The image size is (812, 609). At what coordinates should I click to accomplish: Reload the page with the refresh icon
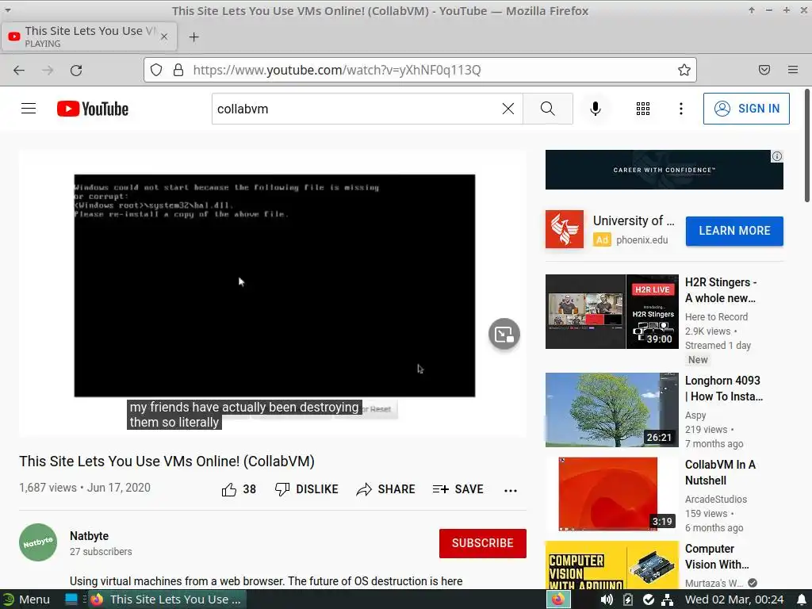click(x=76, y=71)
